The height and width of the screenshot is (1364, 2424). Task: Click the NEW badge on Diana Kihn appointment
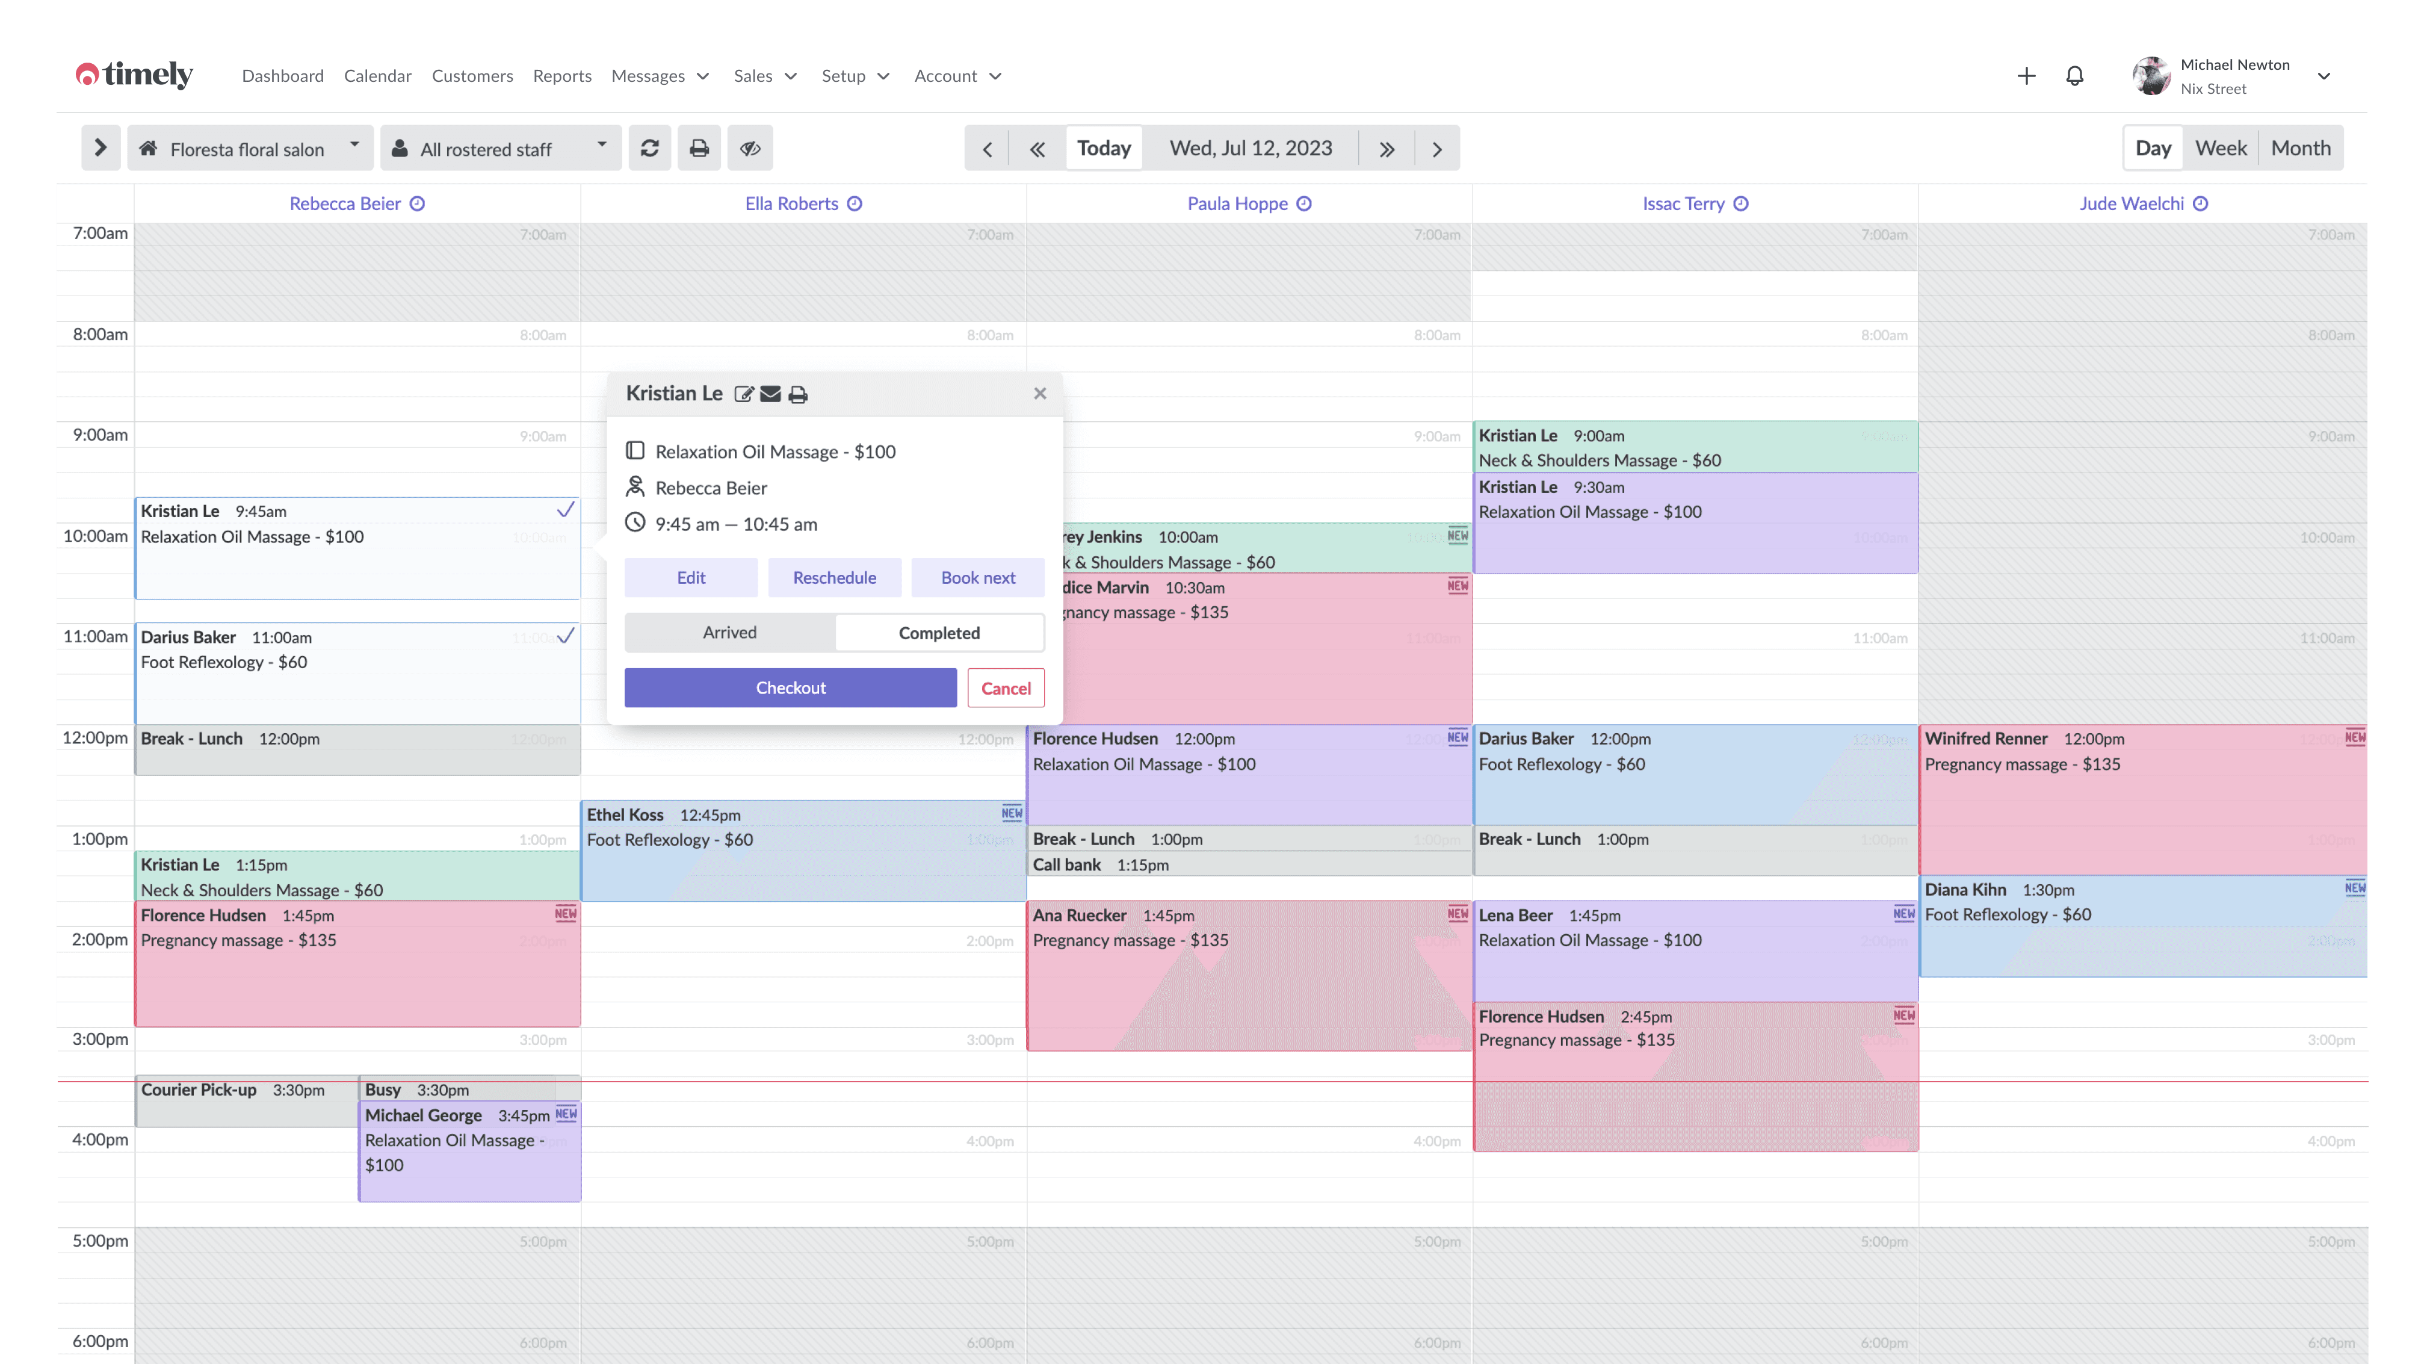[2355, 888]
